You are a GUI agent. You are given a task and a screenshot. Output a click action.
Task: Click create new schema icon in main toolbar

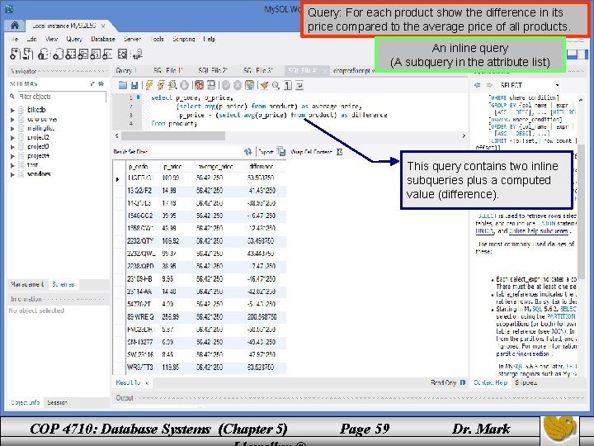click(58, 55)
